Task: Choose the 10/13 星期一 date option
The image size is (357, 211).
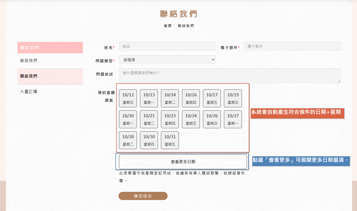Action: coord(149,98)
